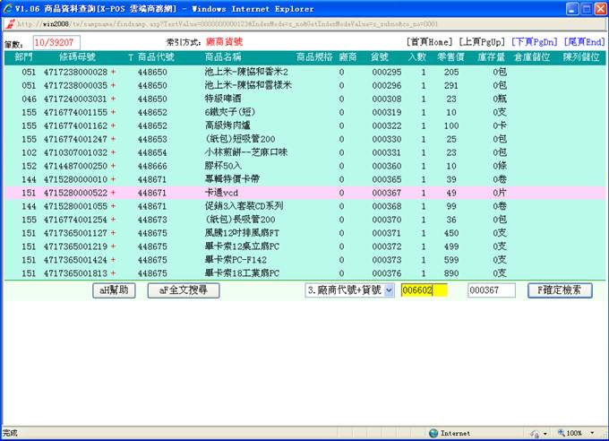Click the Internet zone globe icon
609x441 pixels.
pos(434,433)
